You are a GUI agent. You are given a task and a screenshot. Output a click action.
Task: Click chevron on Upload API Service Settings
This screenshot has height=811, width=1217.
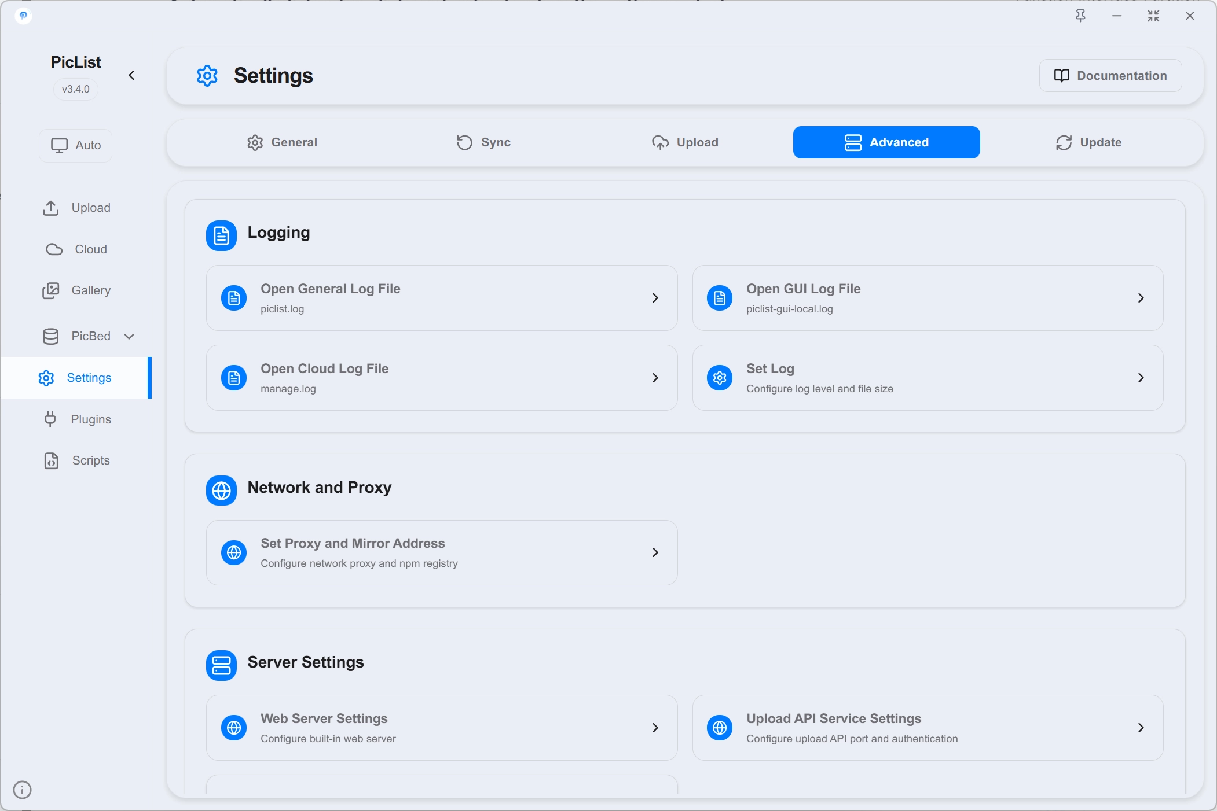tap(1141, 728)
